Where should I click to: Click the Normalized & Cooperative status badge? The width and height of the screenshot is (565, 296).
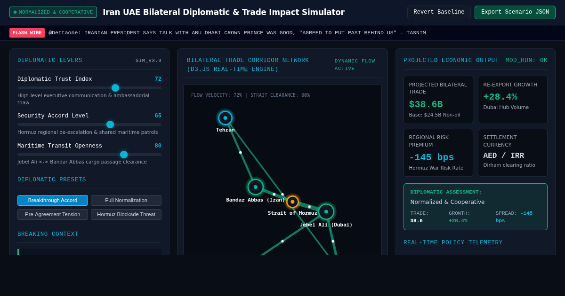point(53,12)
